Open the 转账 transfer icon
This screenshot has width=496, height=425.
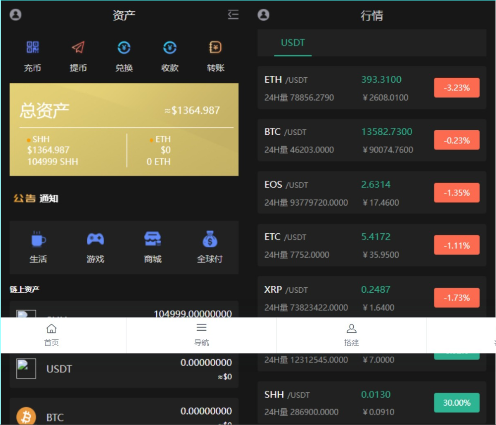pyautogui.click(x=215, y=48)
